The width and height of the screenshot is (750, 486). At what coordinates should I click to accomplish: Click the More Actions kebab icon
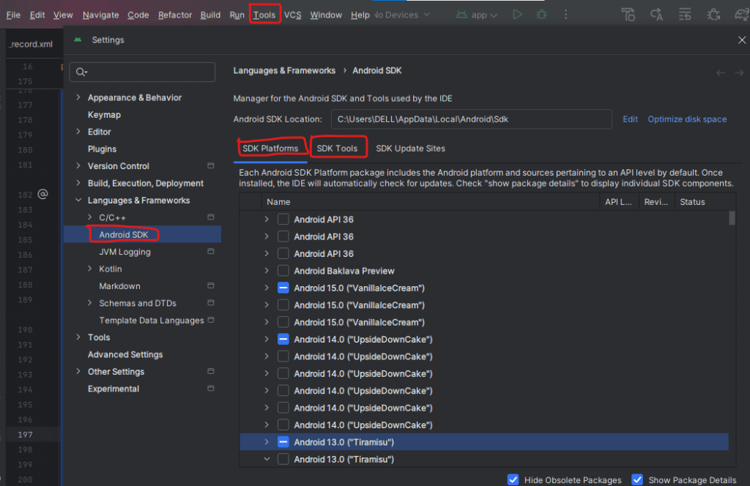pyautogui.click(x=566, y=14)
